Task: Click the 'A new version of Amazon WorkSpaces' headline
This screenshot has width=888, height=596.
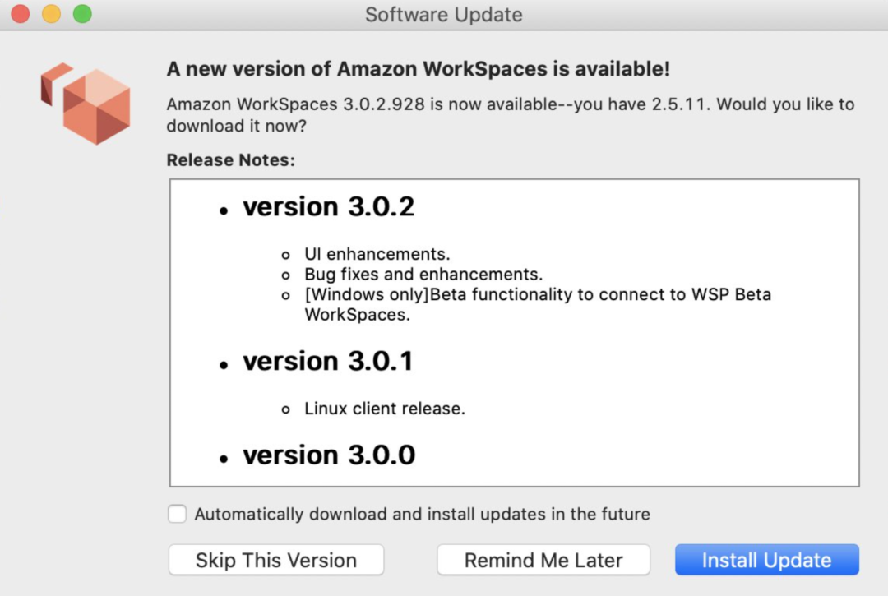Action: click(418, 69)
